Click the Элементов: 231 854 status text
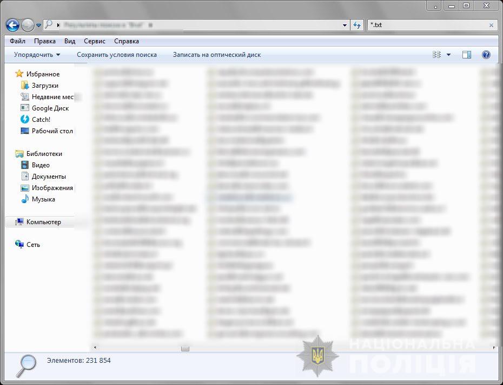 click(78, 361)
